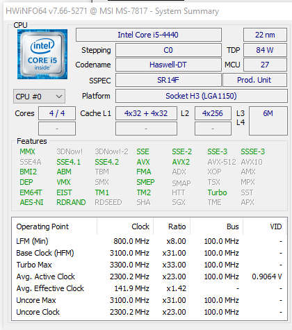Click the HTT feature label
Viewport: 292px width, 330px height.
pyautogui.click(x=179, y=192)
